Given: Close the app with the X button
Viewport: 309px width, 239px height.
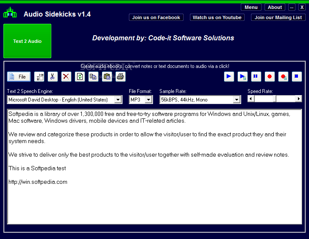Looking at the screenshot, I should [x=302, y=7].
